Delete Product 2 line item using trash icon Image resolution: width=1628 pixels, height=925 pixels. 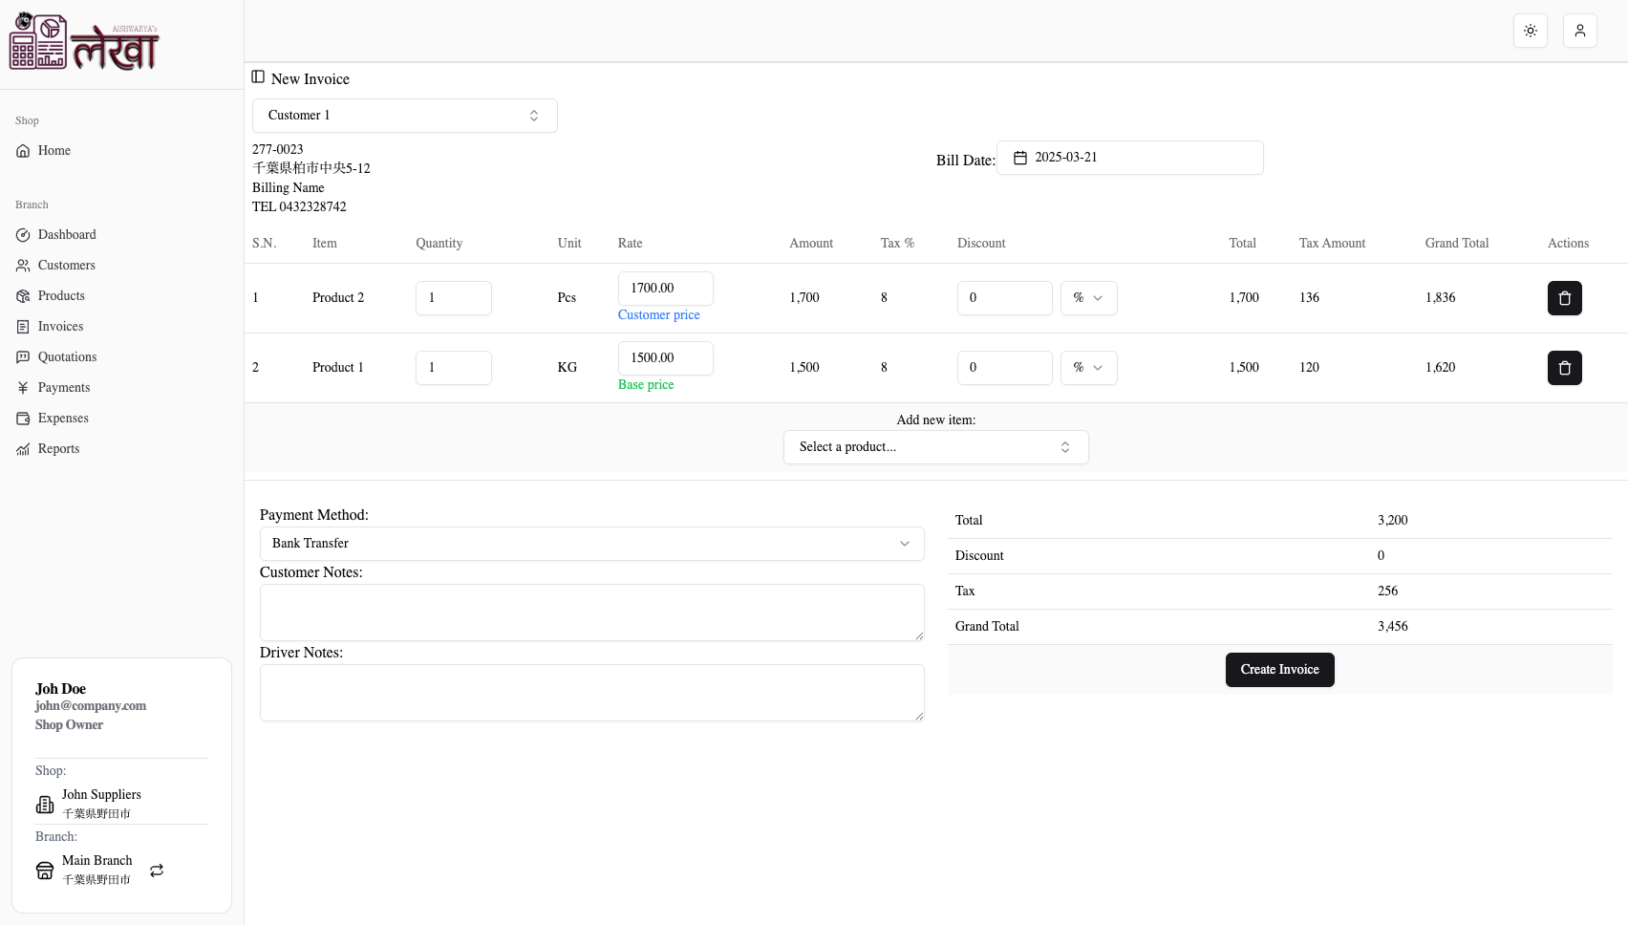(1564, 297)
